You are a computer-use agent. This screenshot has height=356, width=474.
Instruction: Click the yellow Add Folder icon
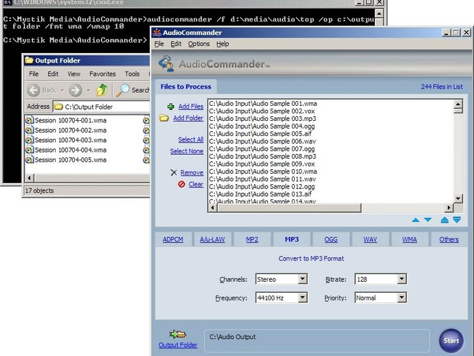pyautogui.click(x=164, y=118)
